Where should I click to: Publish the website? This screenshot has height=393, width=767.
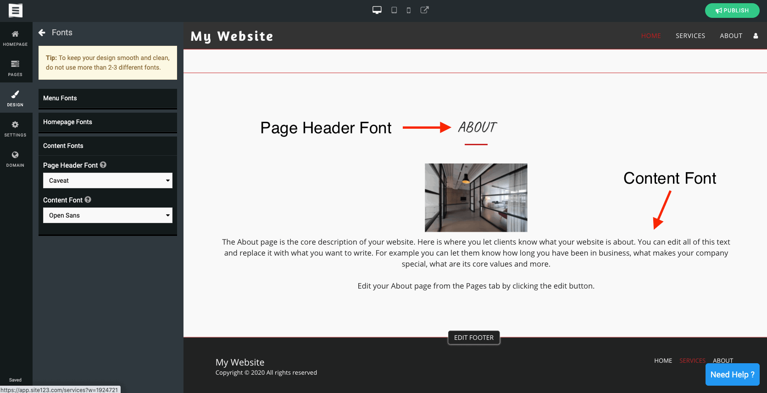(732, 11)
